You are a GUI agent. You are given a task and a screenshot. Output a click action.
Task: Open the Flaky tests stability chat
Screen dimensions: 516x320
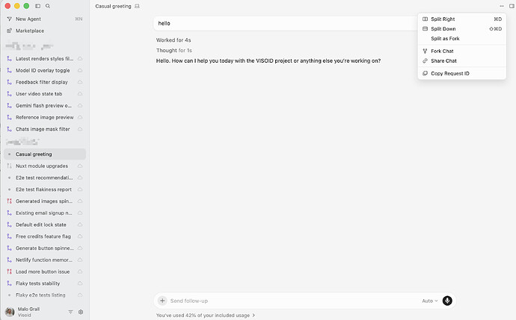[x=44, y=283]
